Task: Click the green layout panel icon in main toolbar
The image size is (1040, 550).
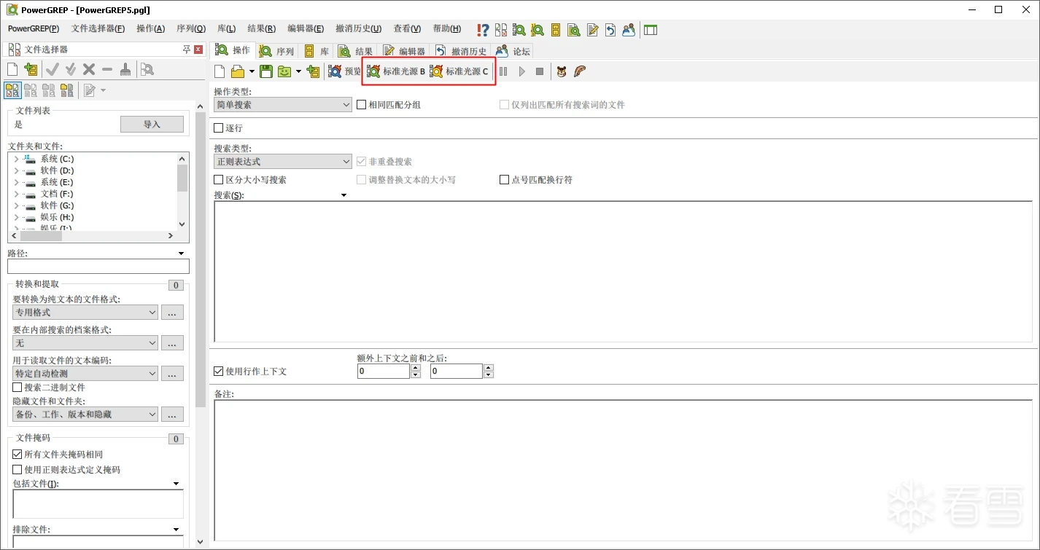Action: pos(651,30)
